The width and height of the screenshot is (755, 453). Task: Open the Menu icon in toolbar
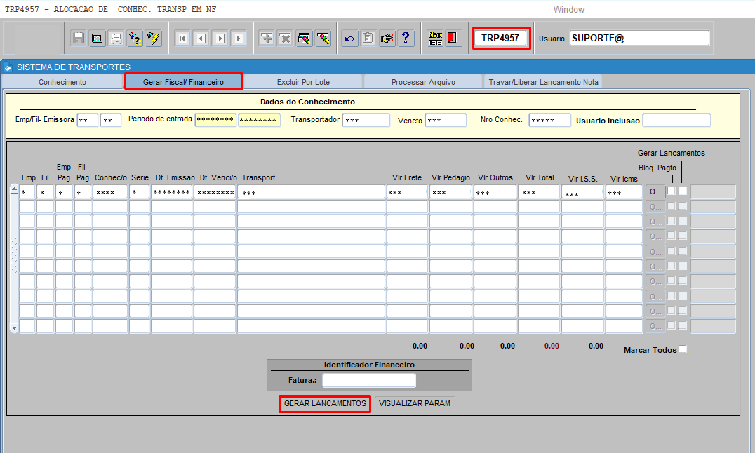point(435,39)
